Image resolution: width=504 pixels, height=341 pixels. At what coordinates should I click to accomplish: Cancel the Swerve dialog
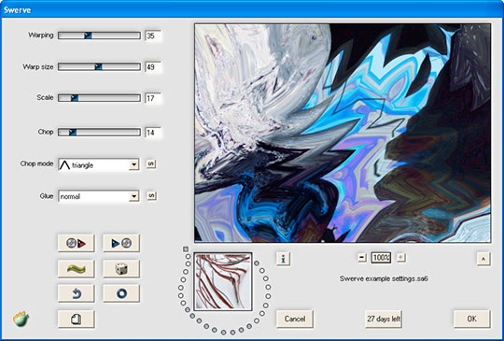point(295,319)
